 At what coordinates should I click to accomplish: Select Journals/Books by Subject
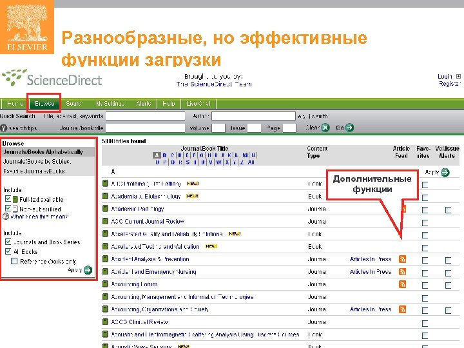37,162
